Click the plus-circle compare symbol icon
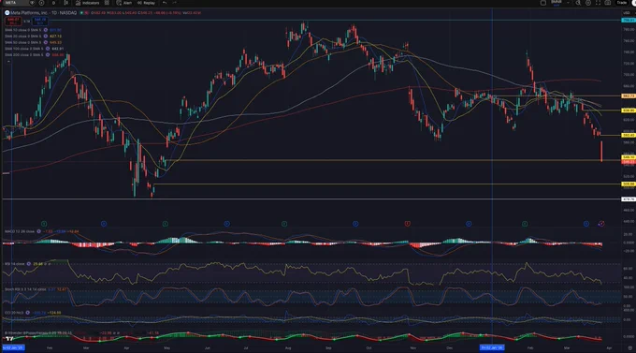Screen dimensions: 636x353 point(41,3)
